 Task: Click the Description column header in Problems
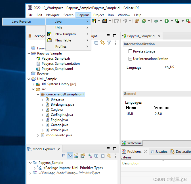(131, 163)
